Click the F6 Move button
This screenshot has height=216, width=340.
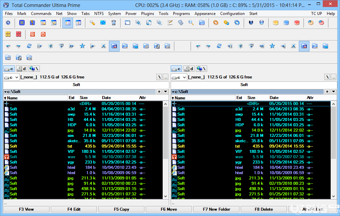(x=169, y=209)
